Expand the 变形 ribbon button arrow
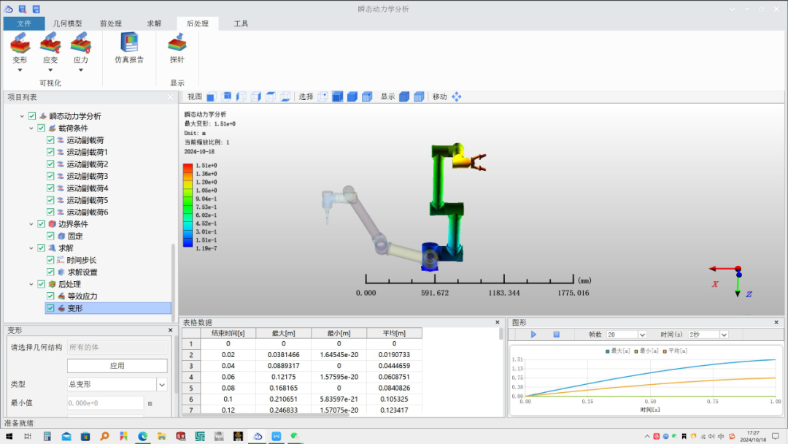Image resolution: width=788 pixels, height=444 pixels. (x=20, y=70)
